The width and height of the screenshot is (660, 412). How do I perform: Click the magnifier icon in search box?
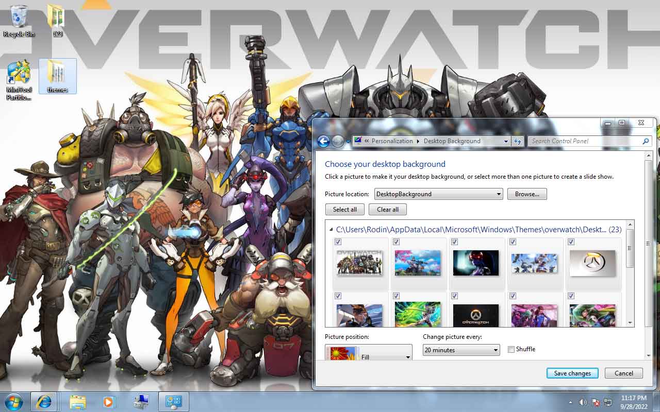(x=646, y=141)
